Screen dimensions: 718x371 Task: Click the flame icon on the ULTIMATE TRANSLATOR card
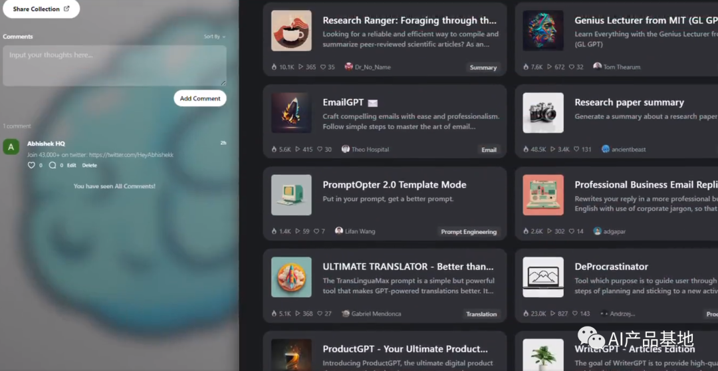point(274,314)
